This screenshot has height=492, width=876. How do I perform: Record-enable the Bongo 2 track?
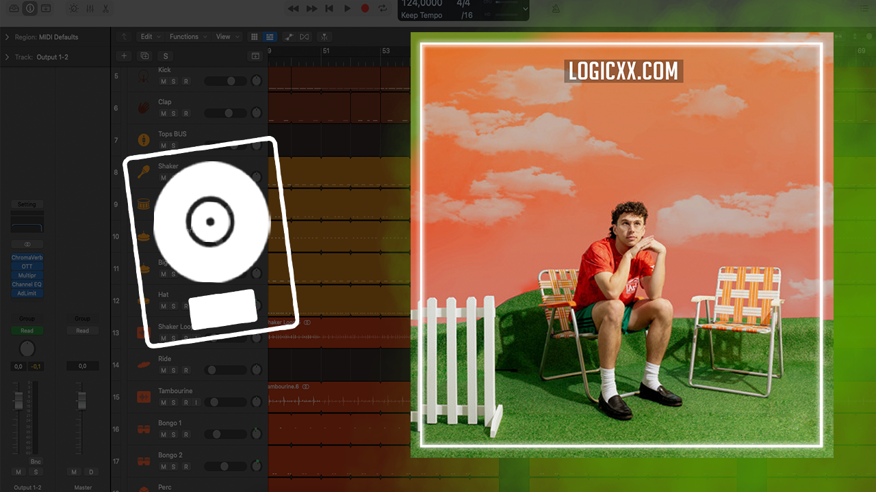tap(185, 467)
